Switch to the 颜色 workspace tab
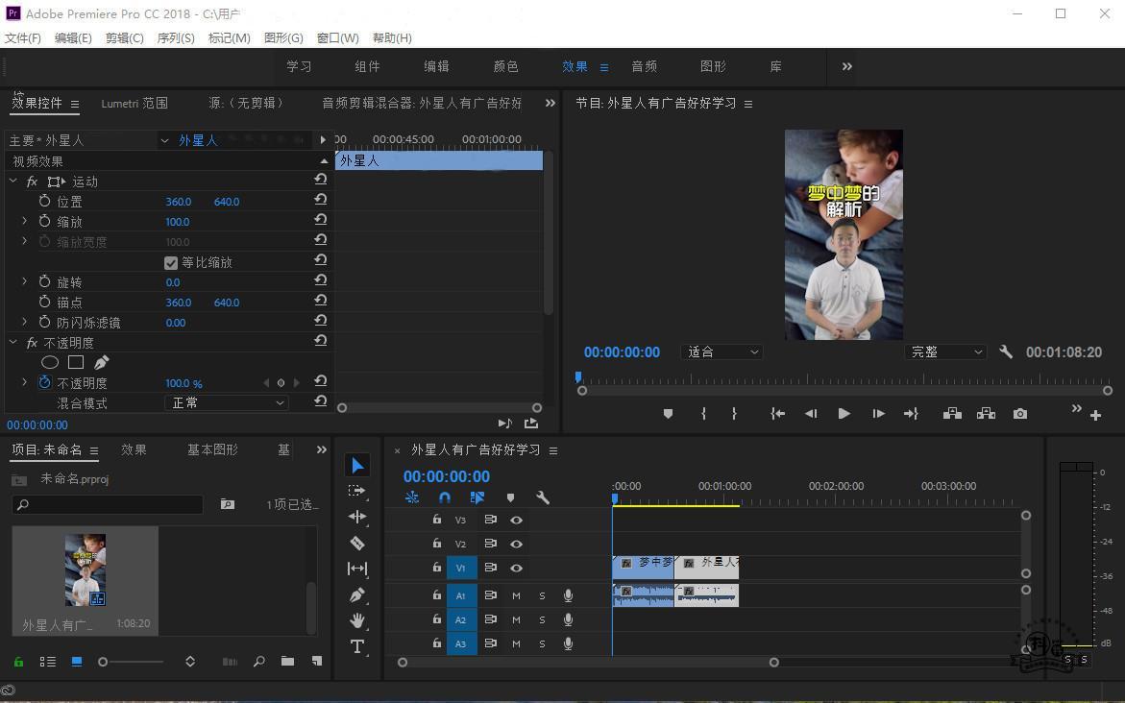 tap(505, 66)
